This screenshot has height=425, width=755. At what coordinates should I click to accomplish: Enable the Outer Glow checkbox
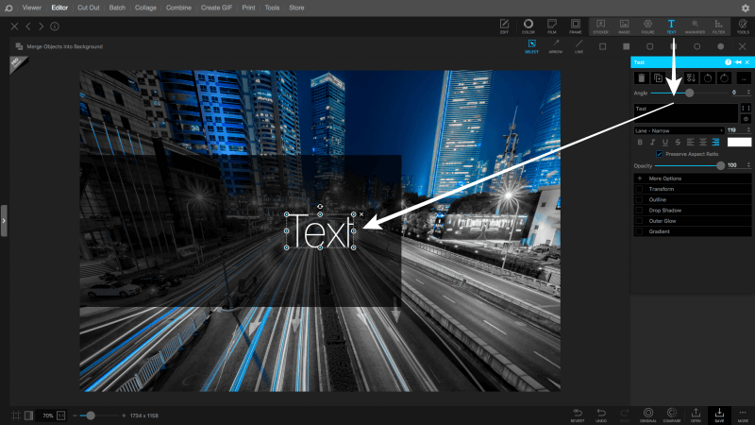[x=640, y=221]
